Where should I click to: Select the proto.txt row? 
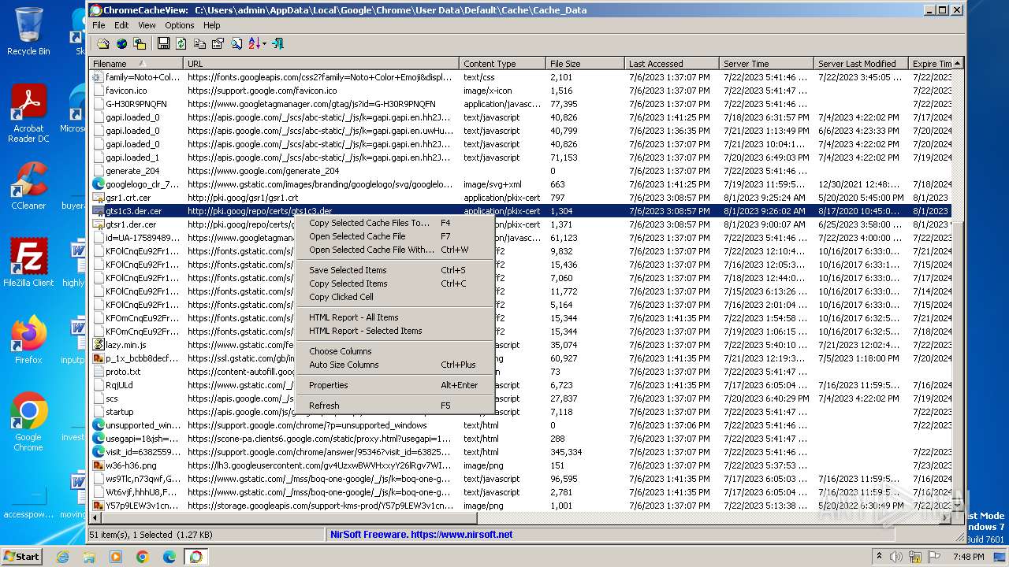coord(521,372)
